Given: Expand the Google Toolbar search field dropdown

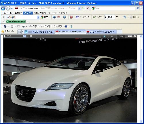Looking at the screenshot, I should point(38,17).
